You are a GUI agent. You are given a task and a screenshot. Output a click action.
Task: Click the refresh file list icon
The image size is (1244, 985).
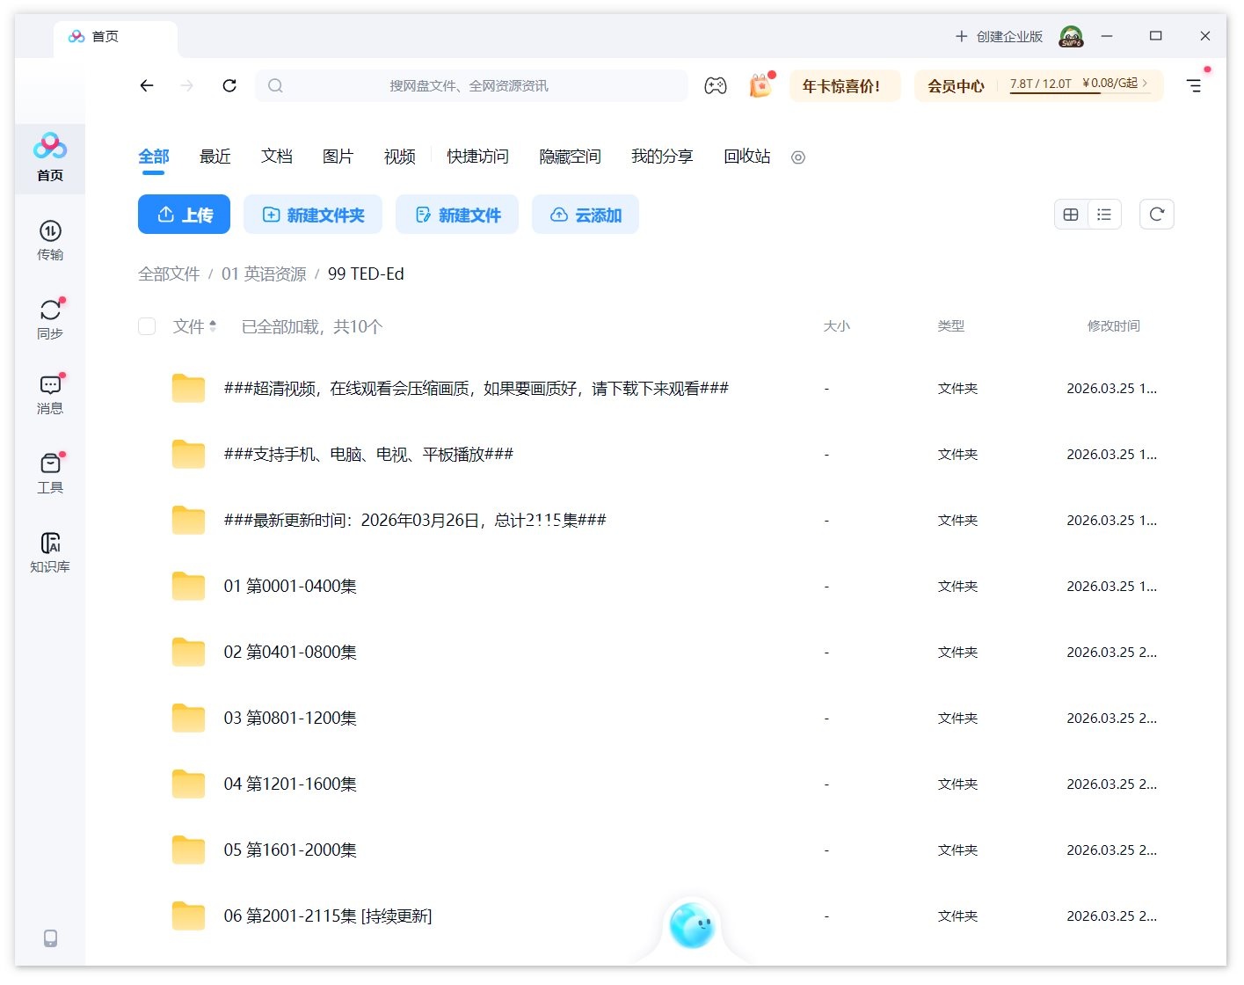(1156, 215)
